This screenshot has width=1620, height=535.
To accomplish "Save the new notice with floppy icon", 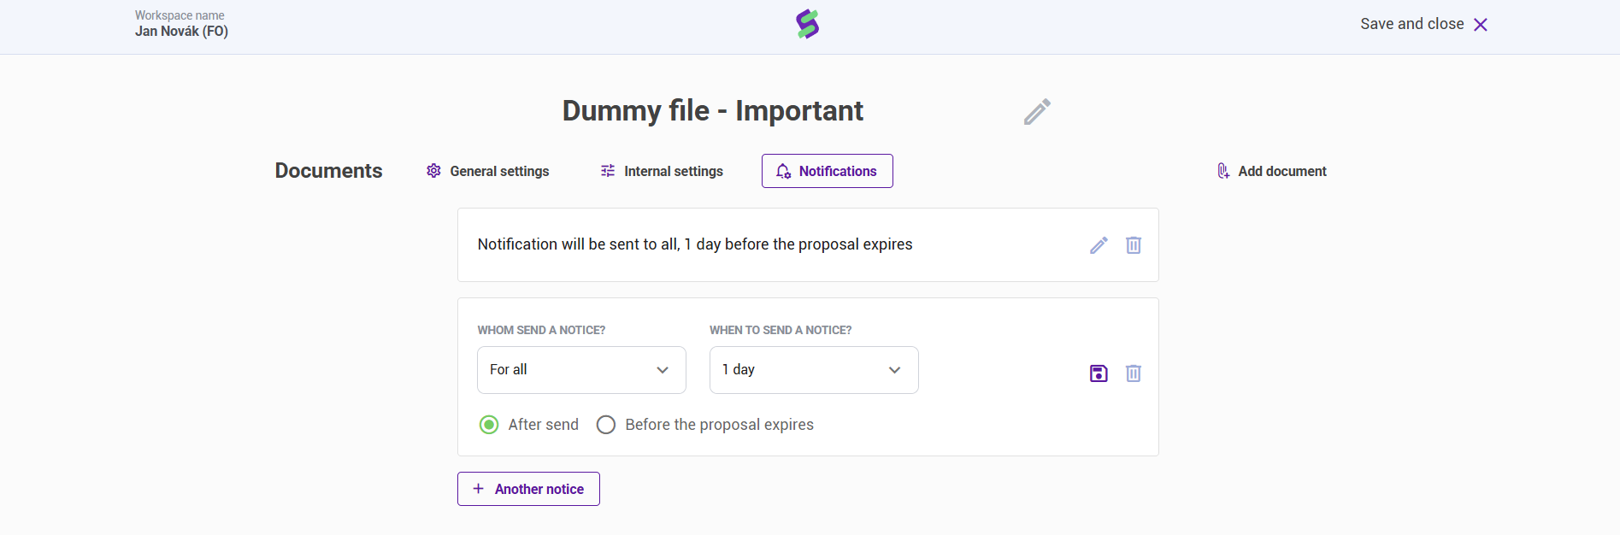I will [x=1099, y=373].
